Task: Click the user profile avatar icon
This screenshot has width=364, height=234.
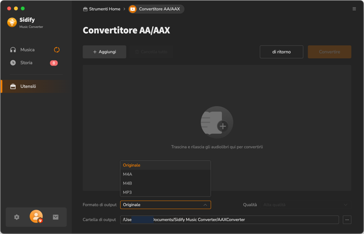Action: tap(36, 216)
